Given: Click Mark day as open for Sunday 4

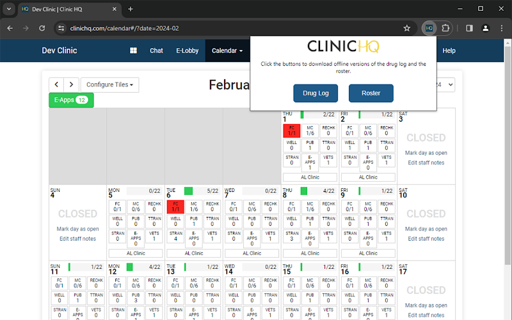Looking at the screenshot, I should point(77,228).
